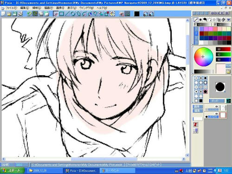Click the printer icon in the toolbar
This screenshot has width=232, height=174.
pyautogui.click(x=20, y=14)
